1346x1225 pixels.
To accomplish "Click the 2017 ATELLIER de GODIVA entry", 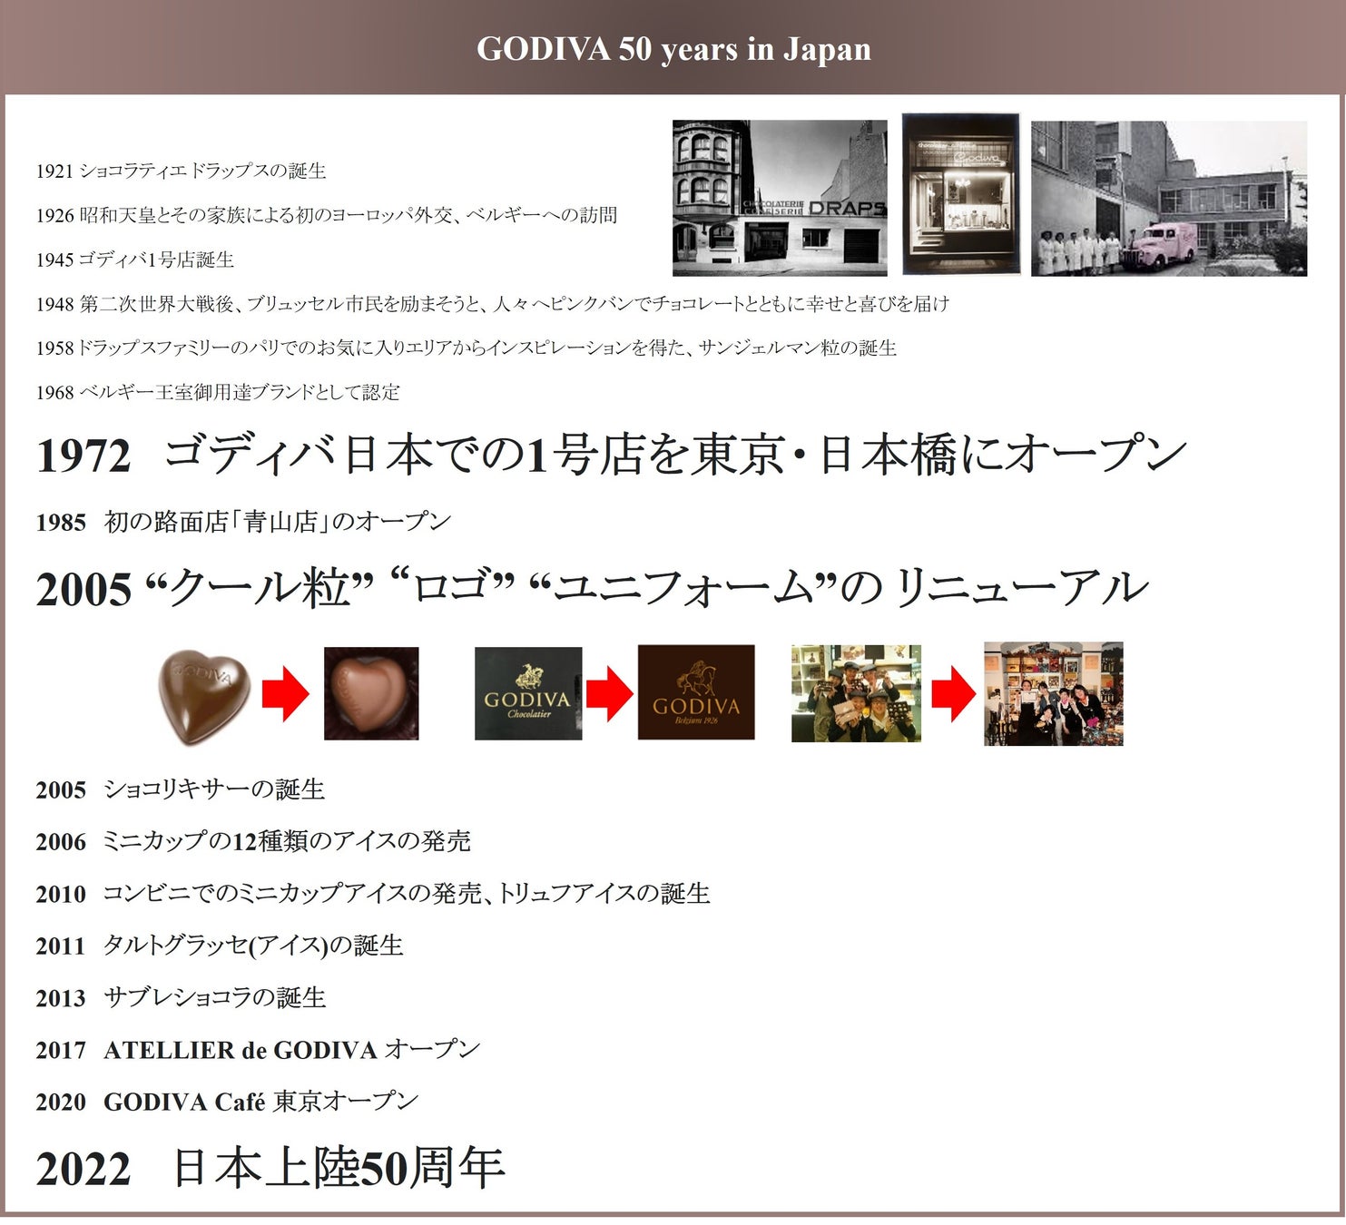I will tap(259, 1050).
